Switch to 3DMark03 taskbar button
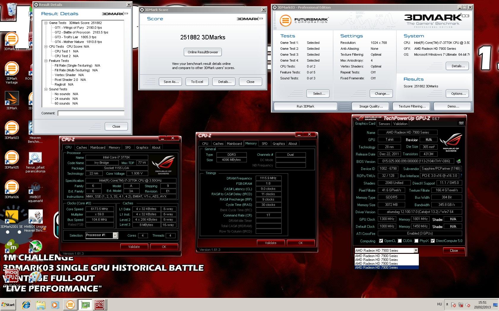Screen dimensions: 499x311 (70, 304)
